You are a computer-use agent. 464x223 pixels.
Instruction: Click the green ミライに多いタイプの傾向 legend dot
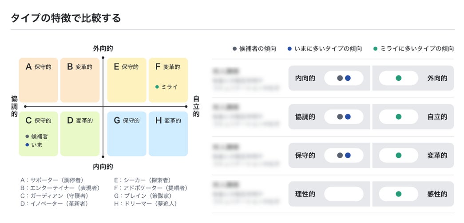tap(376, 49)
